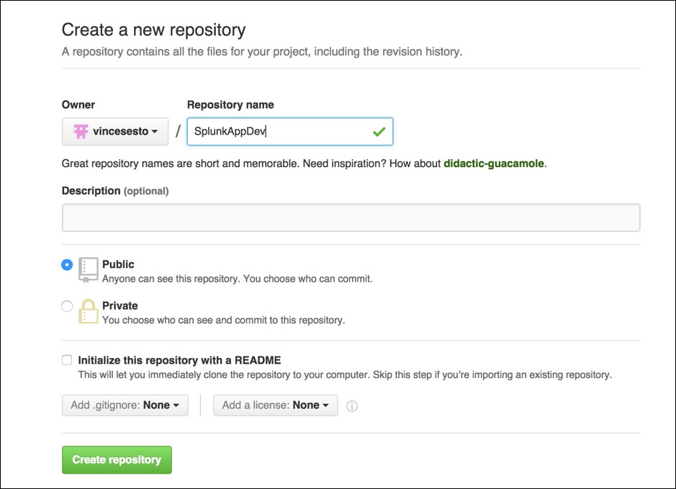Click the book icon beside Public option

pos(87,269)
